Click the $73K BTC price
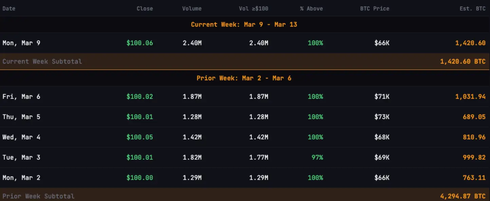This screenshot has width=490, height=201. click(x=382, y=117)
